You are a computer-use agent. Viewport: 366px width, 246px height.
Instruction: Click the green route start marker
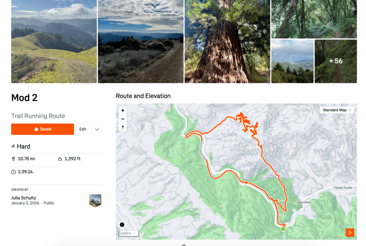coord(283,229)
